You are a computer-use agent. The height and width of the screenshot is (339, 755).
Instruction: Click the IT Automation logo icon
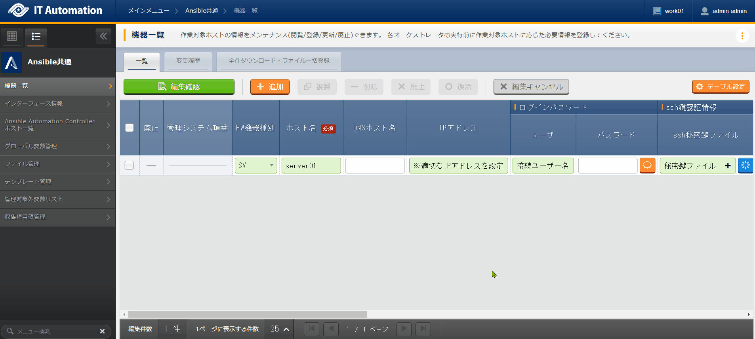click(x=18, y=10)
